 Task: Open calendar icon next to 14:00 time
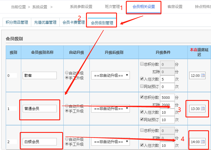[x=202, y=142]
